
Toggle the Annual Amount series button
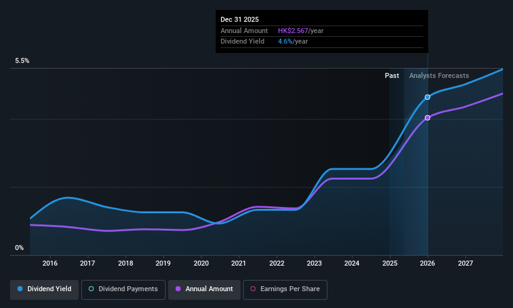click(x=204, y=289)
